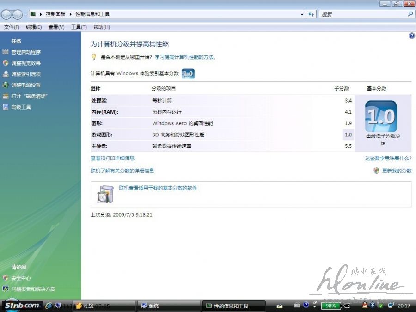Open the recent pages dropdown near the back button
Screen dimensions: 416x312
[x=26, y=15]
